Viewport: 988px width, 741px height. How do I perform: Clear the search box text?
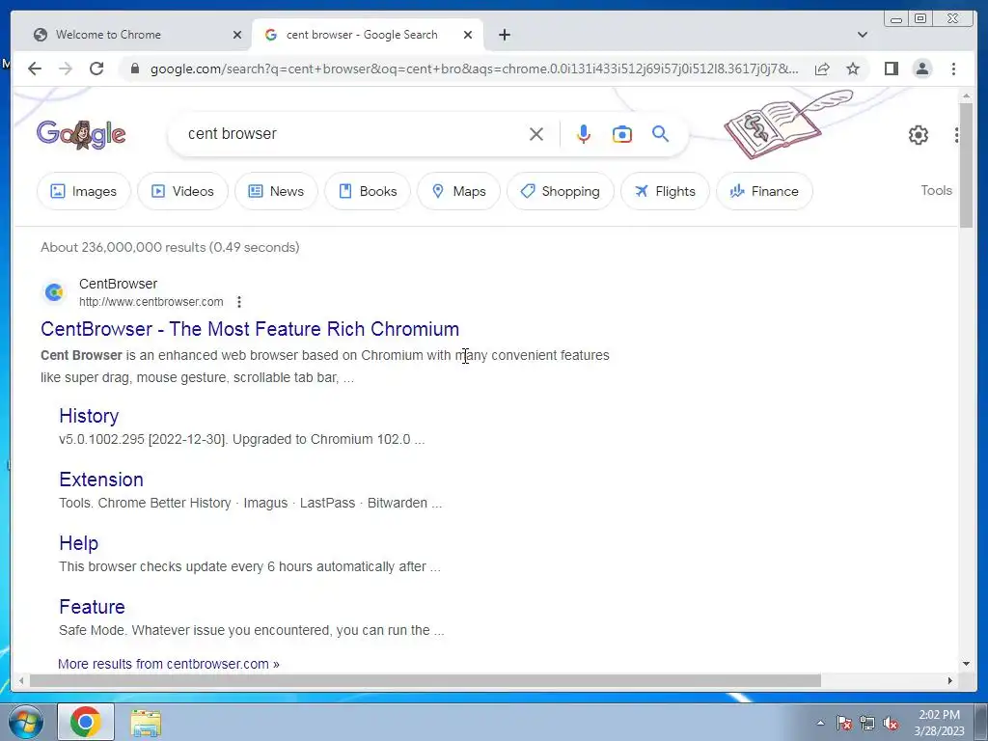click(x=536, y=134)
